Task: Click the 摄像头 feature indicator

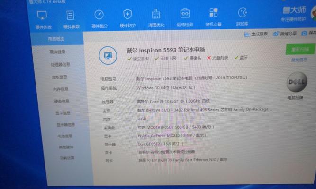Action: pyautogui.click(x=192, y=58)
